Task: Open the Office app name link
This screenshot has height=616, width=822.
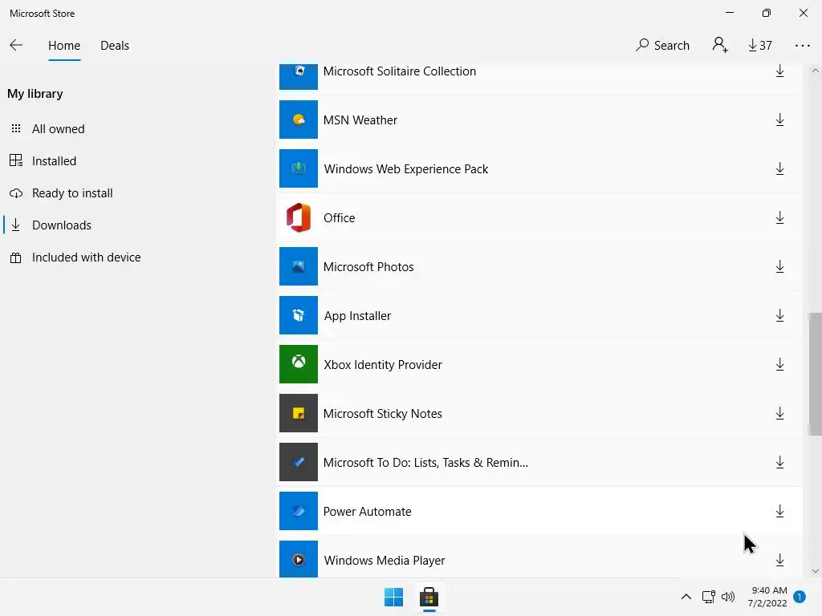Action: coord(340,218)
